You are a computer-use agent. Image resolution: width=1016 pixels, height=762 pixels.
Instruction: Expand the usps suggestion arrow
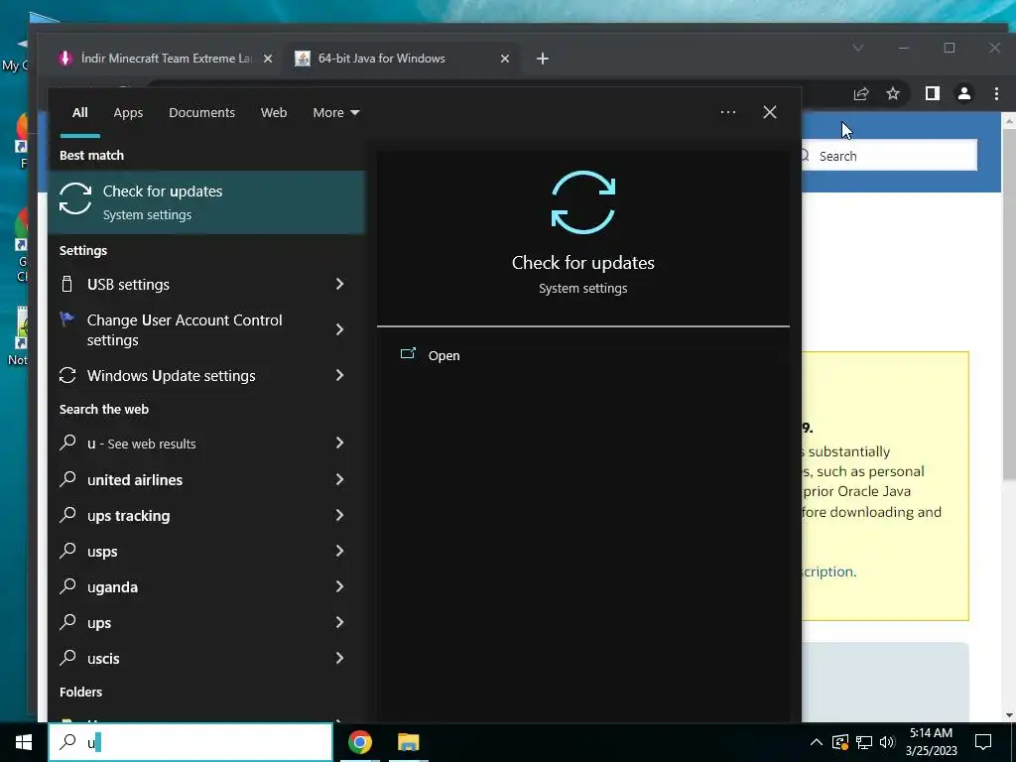[x=339, y=551]
